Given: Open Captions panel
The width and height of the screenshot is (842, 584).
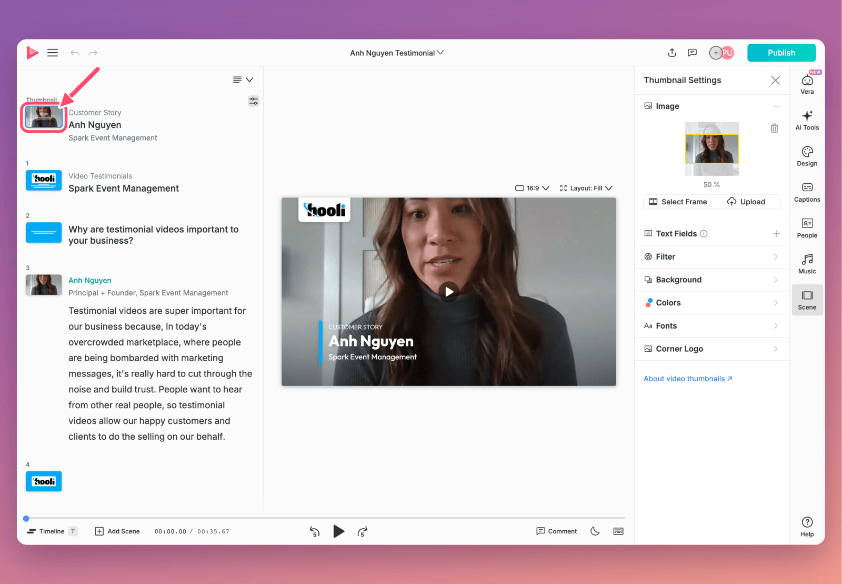Looking at the screenshot, I should coord(807,192).
